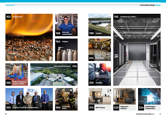This screenshot has width=166, height=117.
Task: Click page number 220 badge
Action: (116, 108)
